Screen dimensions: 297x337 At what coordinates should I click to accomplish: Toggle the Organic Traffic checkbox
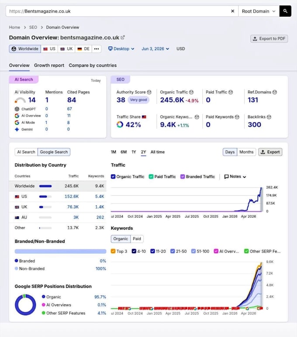[113, 177]
